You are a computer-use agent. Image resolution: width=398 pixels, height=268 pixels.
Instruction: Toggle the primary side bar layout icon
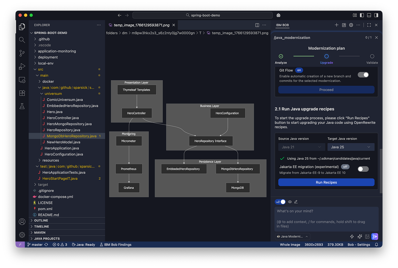coord(362,15)
